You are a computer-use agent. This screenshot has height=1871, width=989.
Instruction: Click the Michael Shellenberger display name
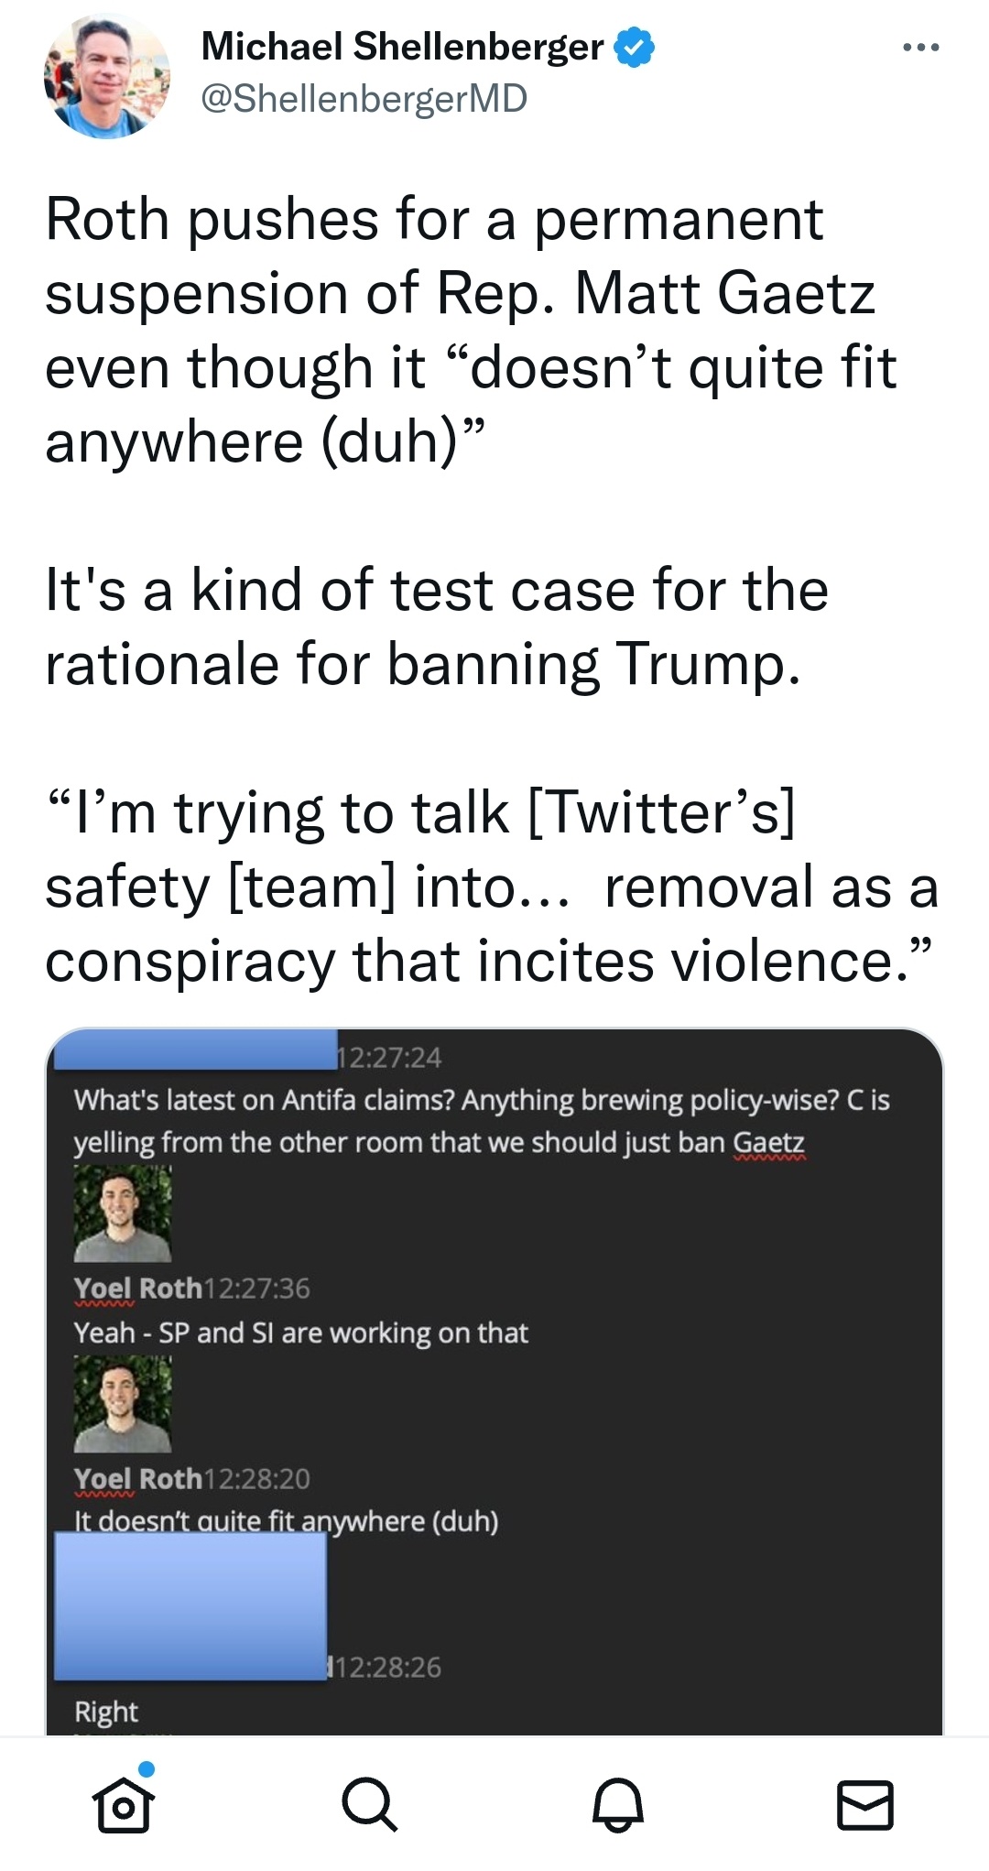[x=402, y=47]
